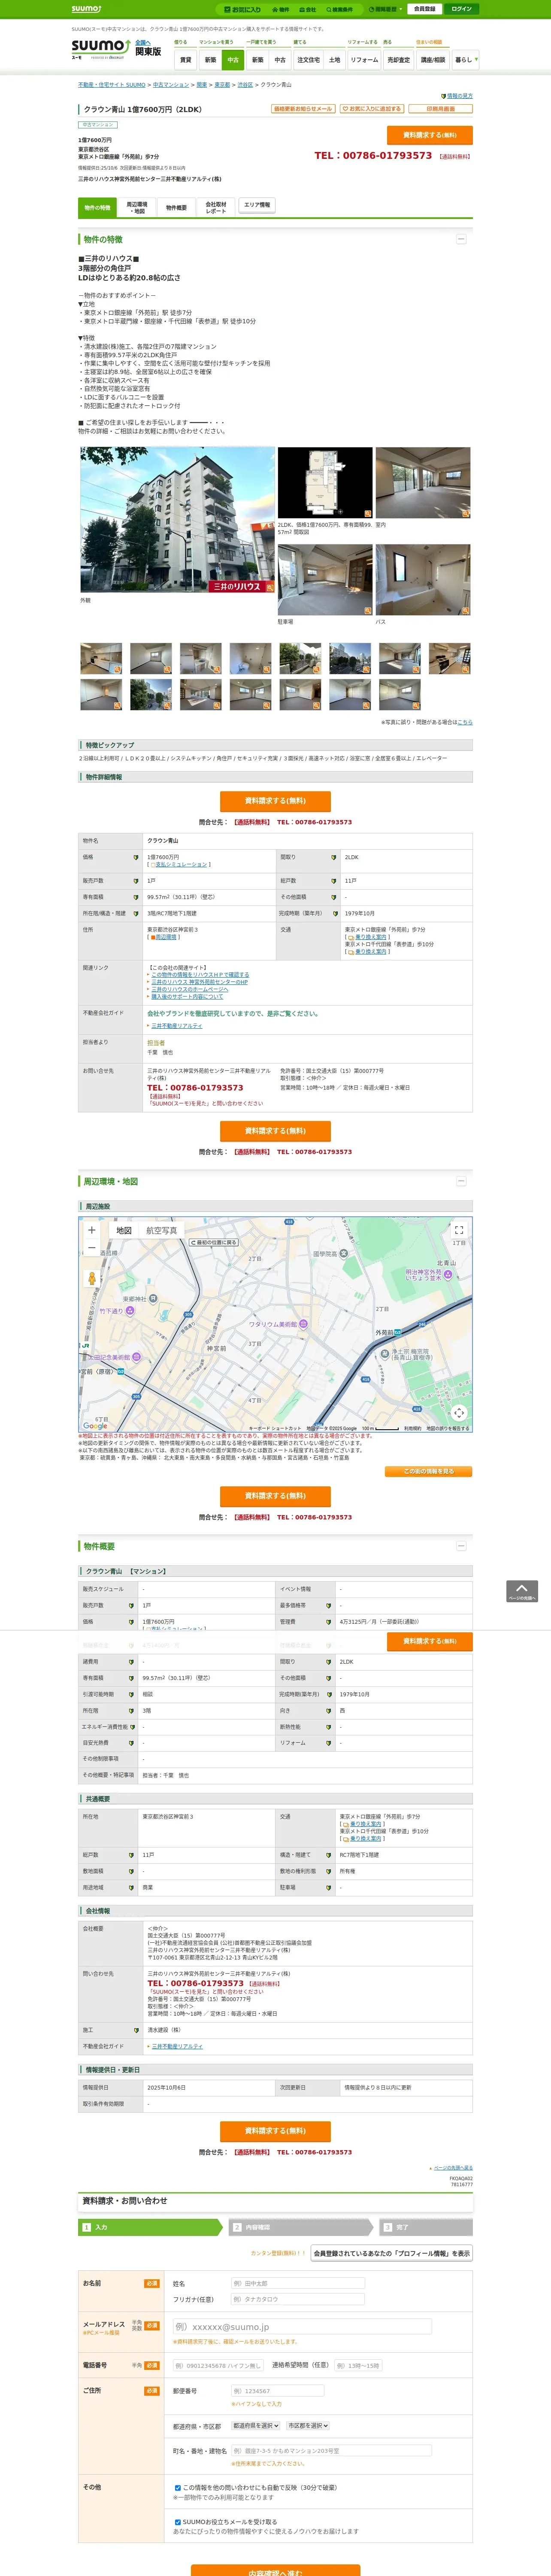
Task: Open ページの先頭へ戻る link
Action: click(x=453, y=2168)
